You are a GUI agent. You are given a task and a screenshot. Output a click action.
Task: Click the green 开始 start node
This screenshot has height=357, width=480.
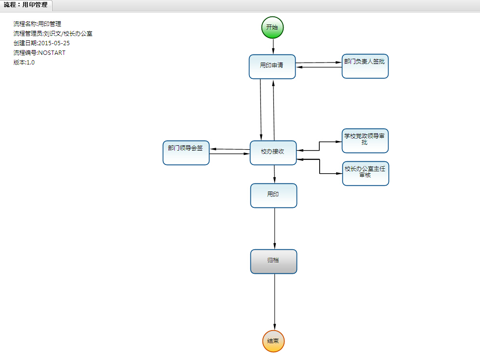tap(272, 27)
